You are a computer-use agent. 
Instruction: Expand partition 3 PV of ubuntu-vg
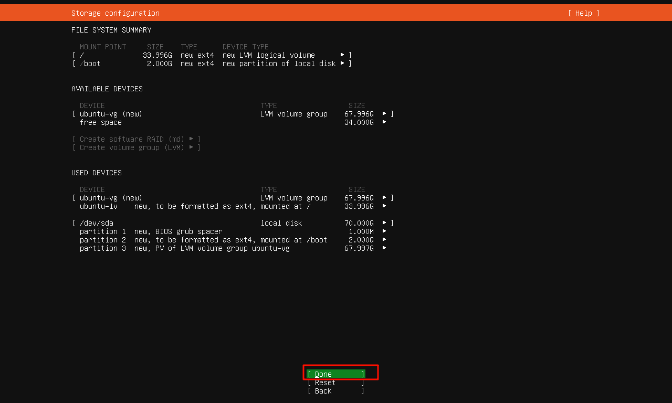click(384, 248)
